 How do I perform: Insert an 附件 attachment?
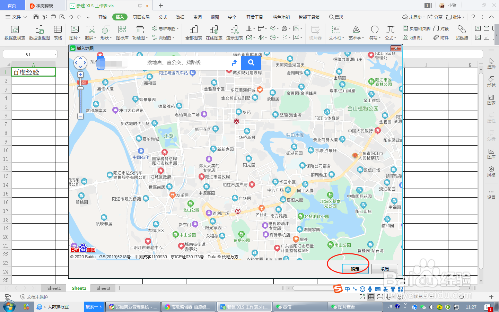[441, 37]
